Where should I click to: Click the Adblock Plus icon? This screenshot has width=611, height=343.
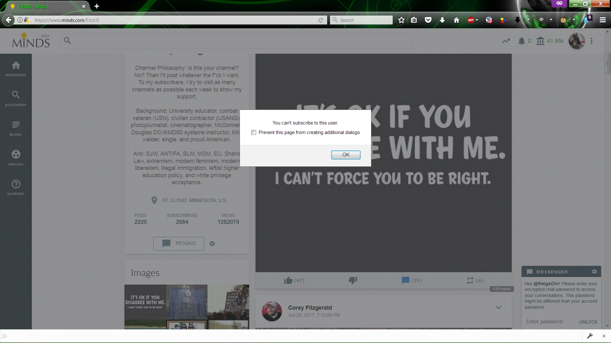[x=471, y=20]
